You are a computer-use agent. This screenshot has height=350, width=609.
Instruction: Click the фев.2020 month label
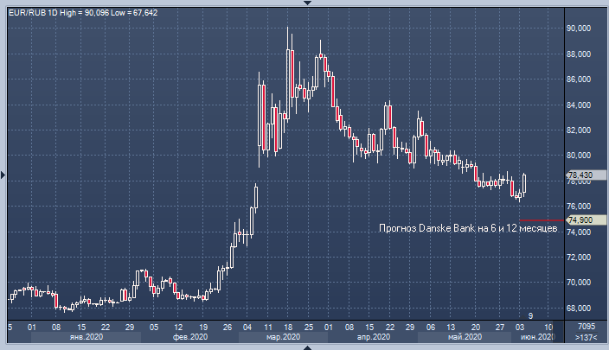pos(190,338)
